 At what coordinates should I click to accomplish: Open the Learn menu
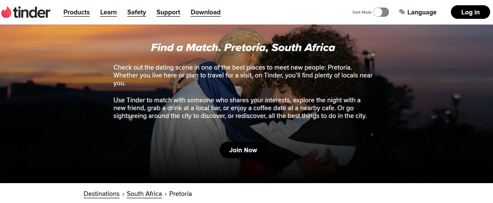pyautogui.click(x=108, y=12)
